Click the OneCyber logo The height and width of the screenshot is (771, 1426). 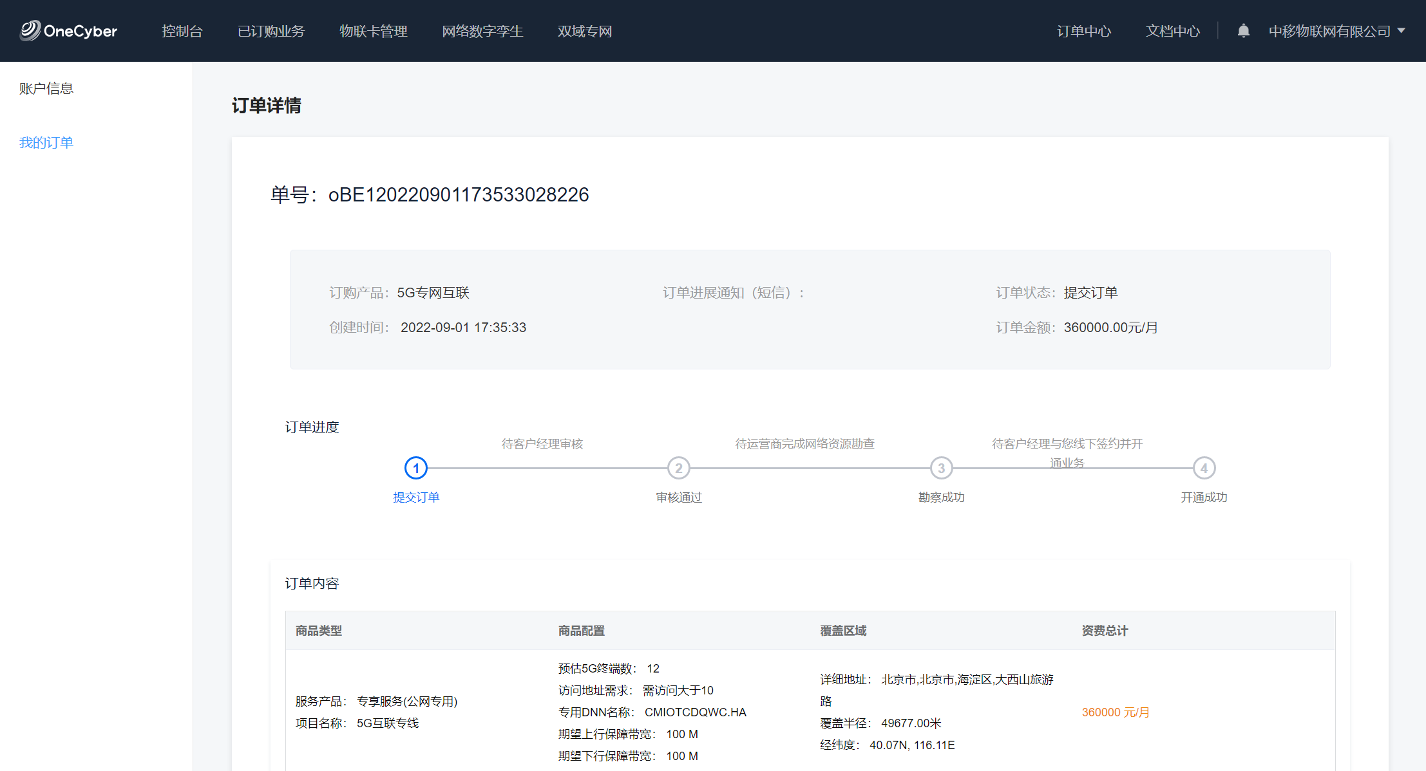click(68, 31)
